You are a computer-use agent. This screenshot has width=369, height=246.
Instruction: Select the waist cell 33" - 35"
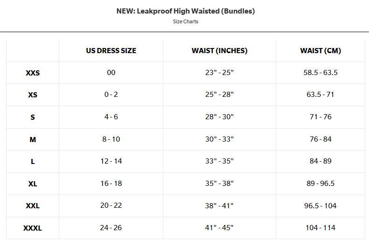tap(219, 161)
